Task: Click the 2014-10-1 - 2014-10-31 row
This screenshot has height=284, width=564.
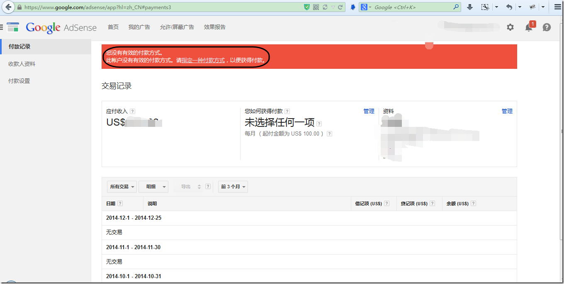Action: (309, 276)
